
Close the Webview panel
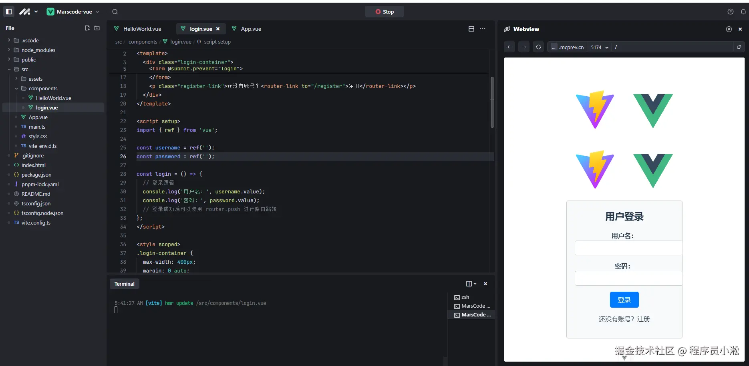pyautogui.click(x=740, y=29)
